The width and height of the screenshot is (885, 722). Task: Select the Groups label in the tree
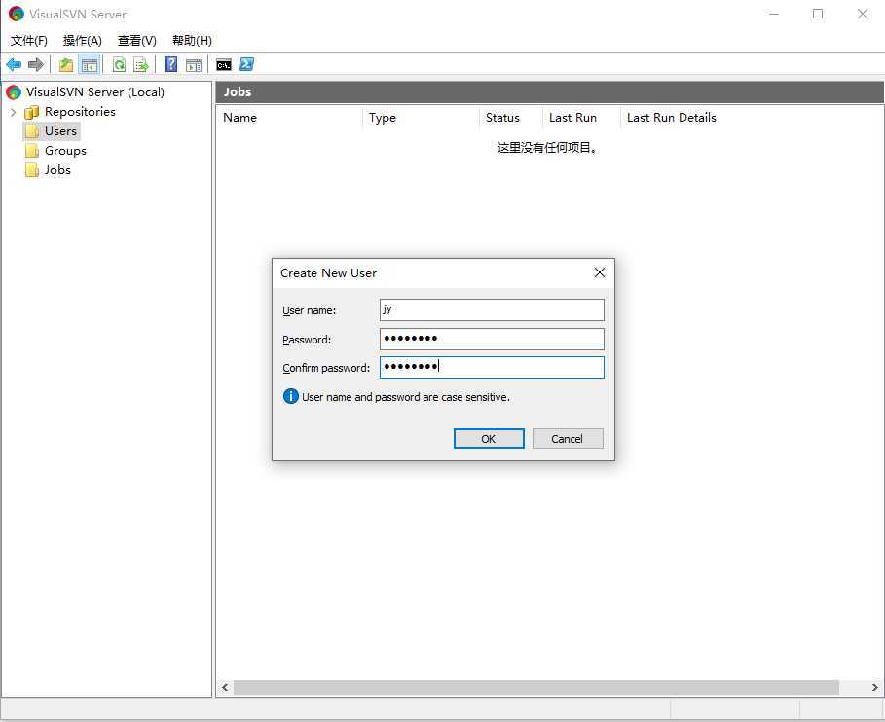click(x=65, y=151)
